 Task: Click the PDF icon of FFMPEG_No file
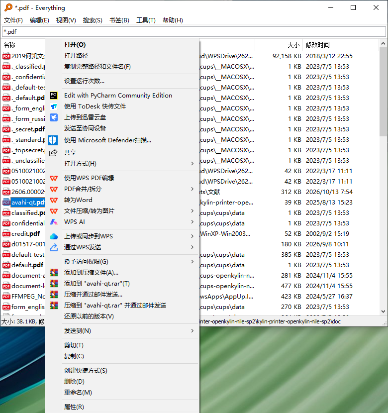point(6,297)
